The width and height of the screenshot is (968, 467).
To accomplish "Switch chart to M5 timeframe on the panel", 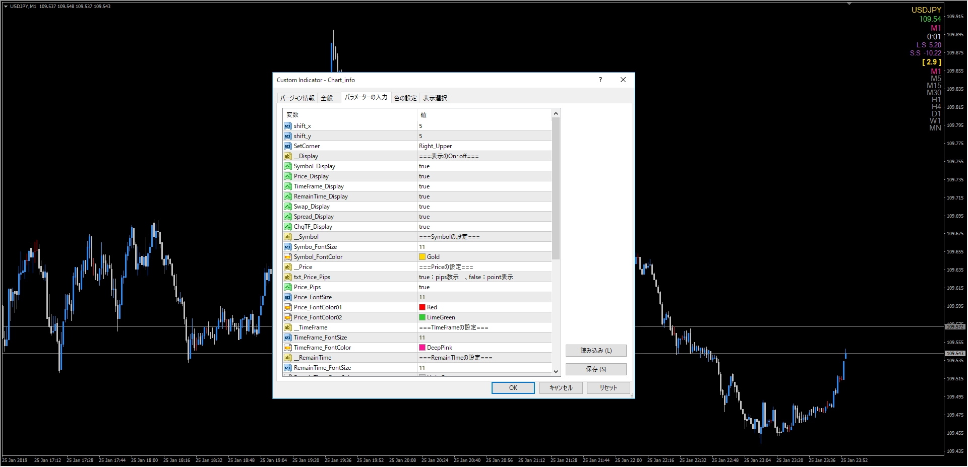I will [x=935, y=79].
